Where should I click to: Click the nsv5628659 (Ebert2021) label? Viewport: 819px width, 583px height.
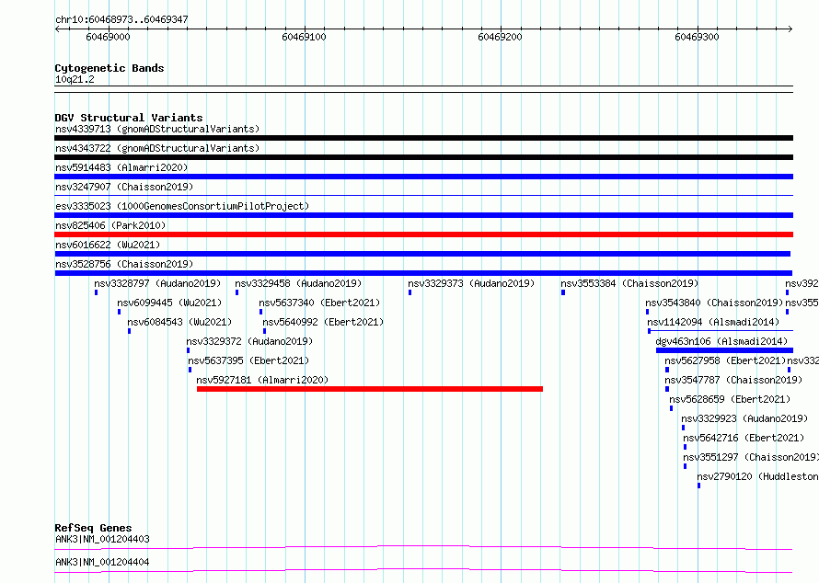[x=731, y=399]
